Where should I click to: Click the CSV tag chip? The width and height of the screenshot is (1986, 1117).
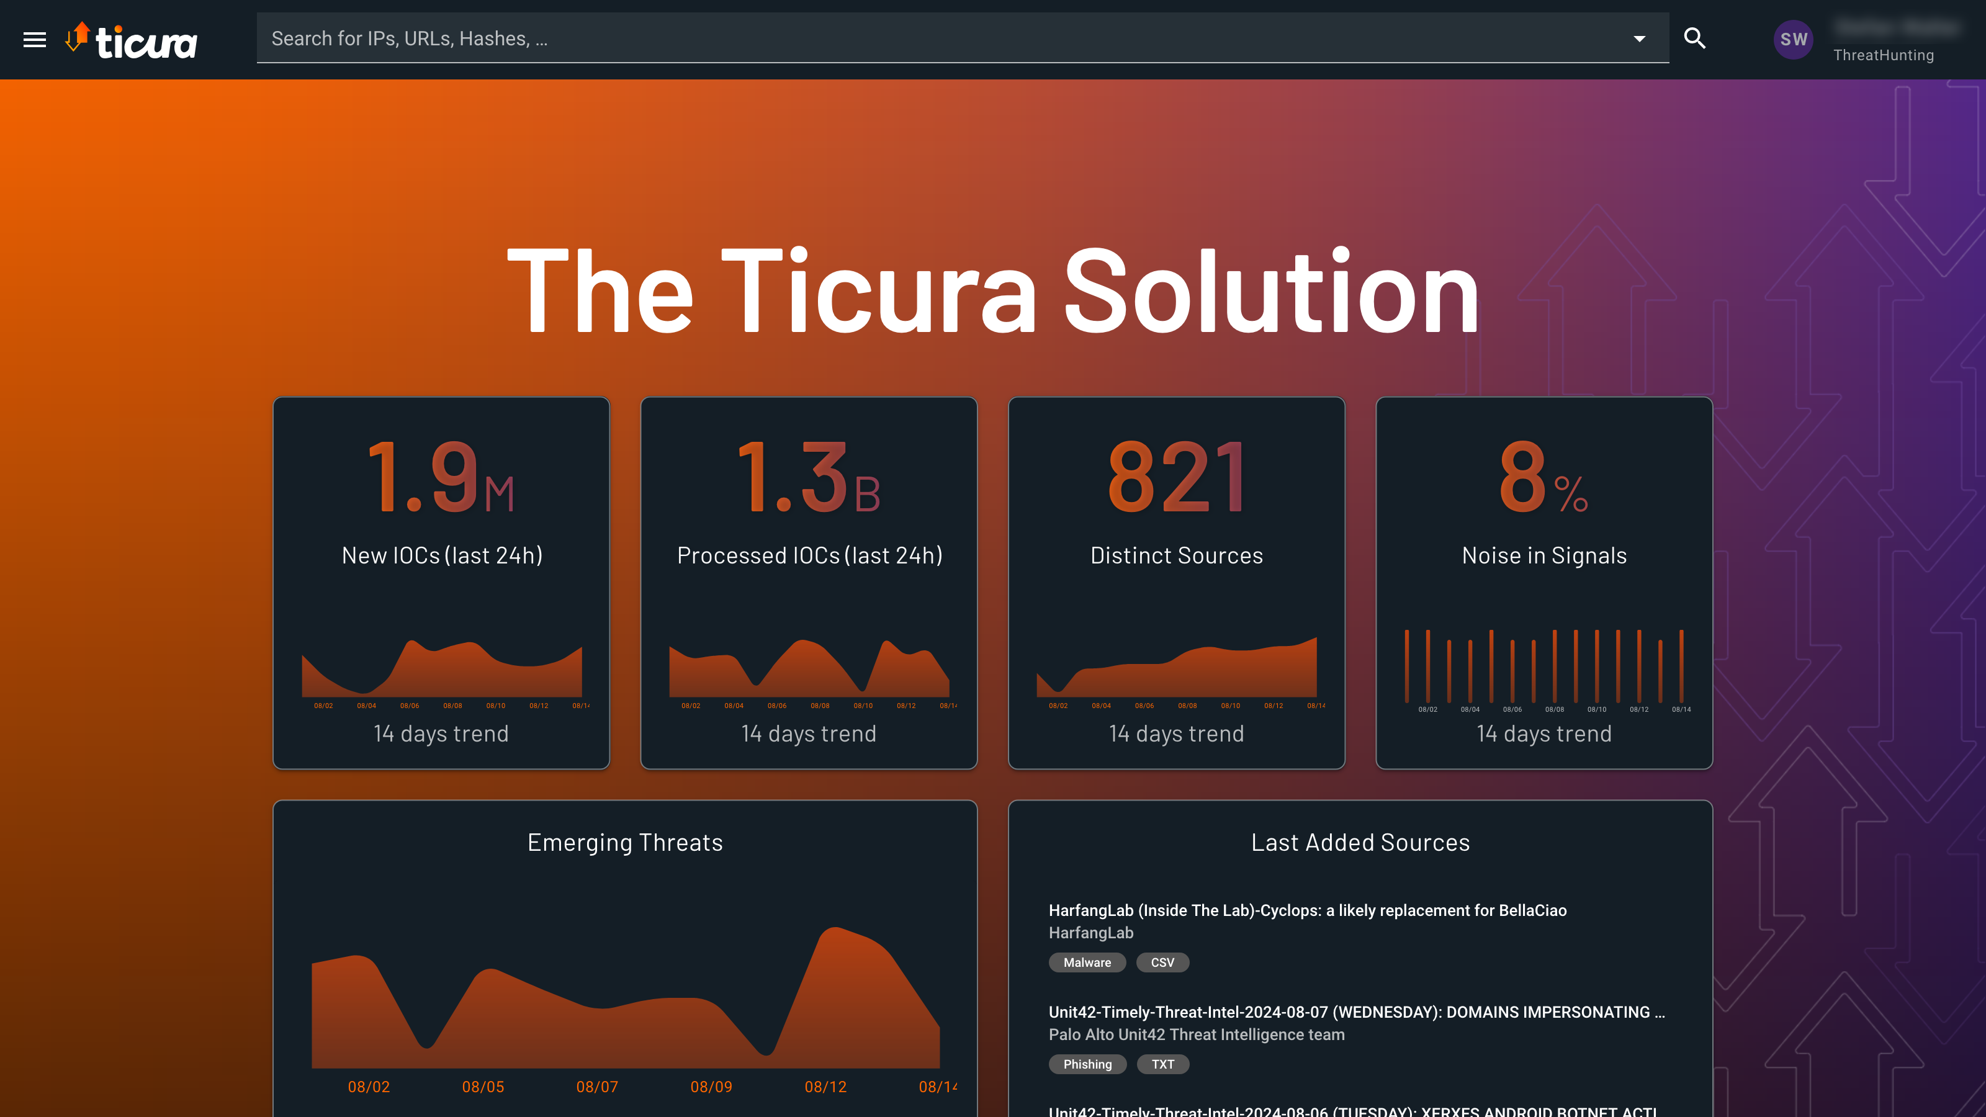pos(1162,962)
